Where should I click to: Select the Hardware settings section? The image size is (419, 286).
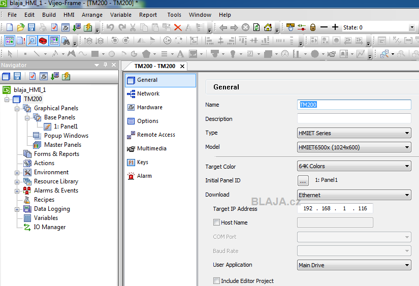(x=160, y=107)
